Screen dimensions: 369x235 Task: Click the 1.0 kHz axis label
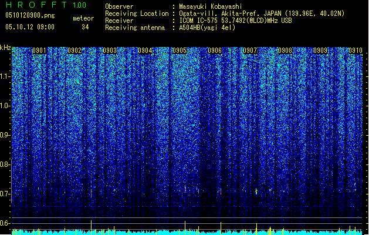tap(5, 106)
